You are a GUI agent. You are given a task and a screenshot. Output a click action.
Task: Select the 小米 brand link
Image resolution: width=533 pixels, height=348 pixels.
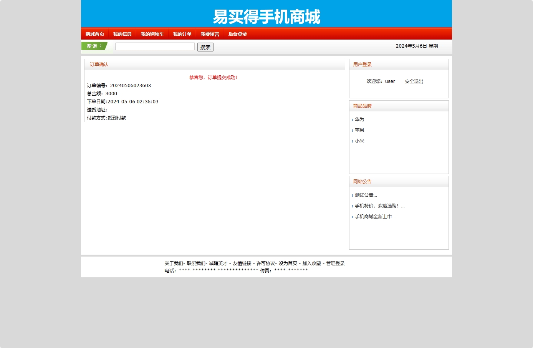[x=359, y=141]
